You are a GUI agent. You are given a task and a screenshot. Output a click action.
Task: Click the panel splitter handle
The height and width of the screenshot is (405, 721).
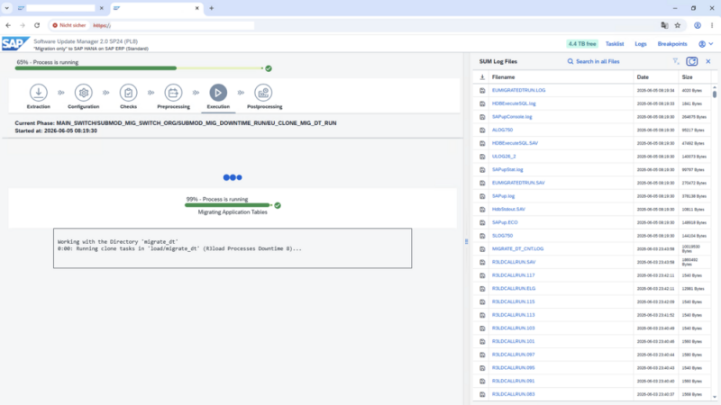coord(466,241)
